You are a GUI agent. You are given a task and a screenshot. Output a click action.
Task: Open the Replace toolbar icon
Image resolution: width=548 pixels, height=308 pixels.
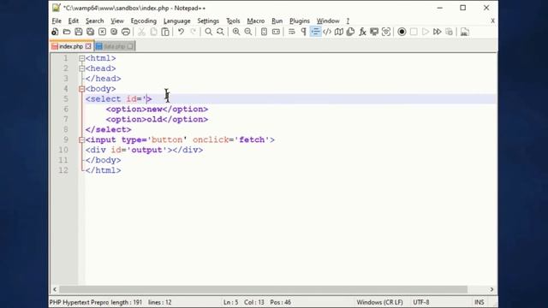click(221, 32)
